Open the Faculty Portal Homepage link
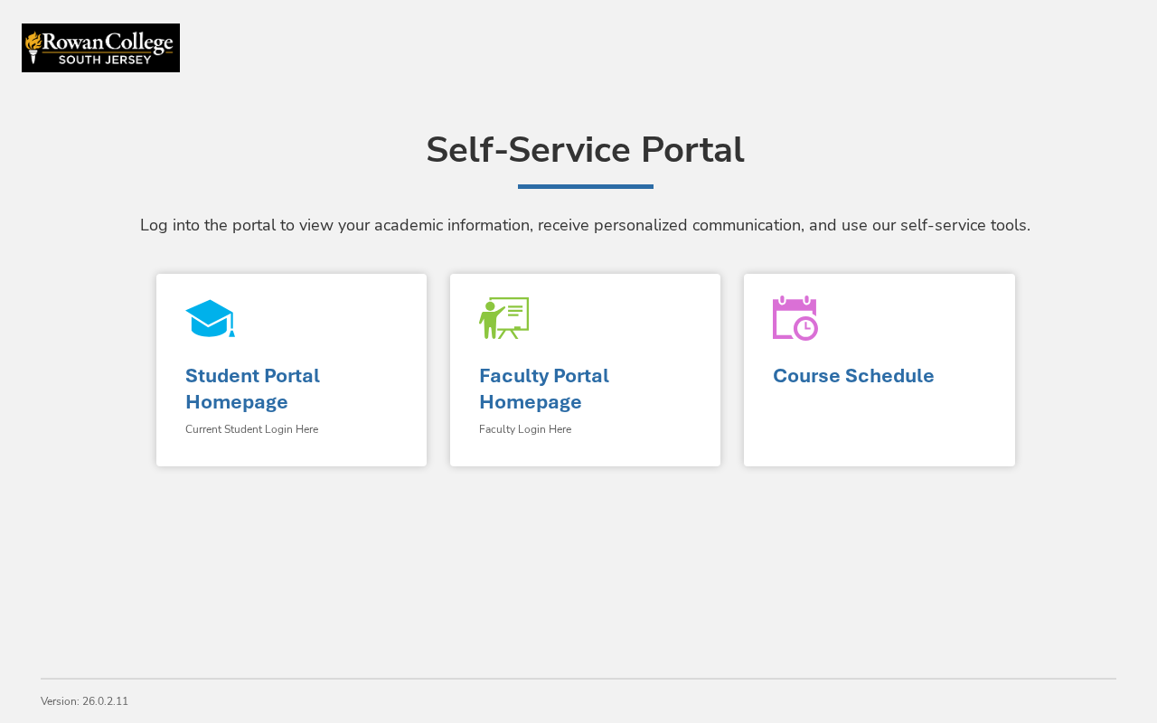Screen dimensions: 1157x723 544,389
